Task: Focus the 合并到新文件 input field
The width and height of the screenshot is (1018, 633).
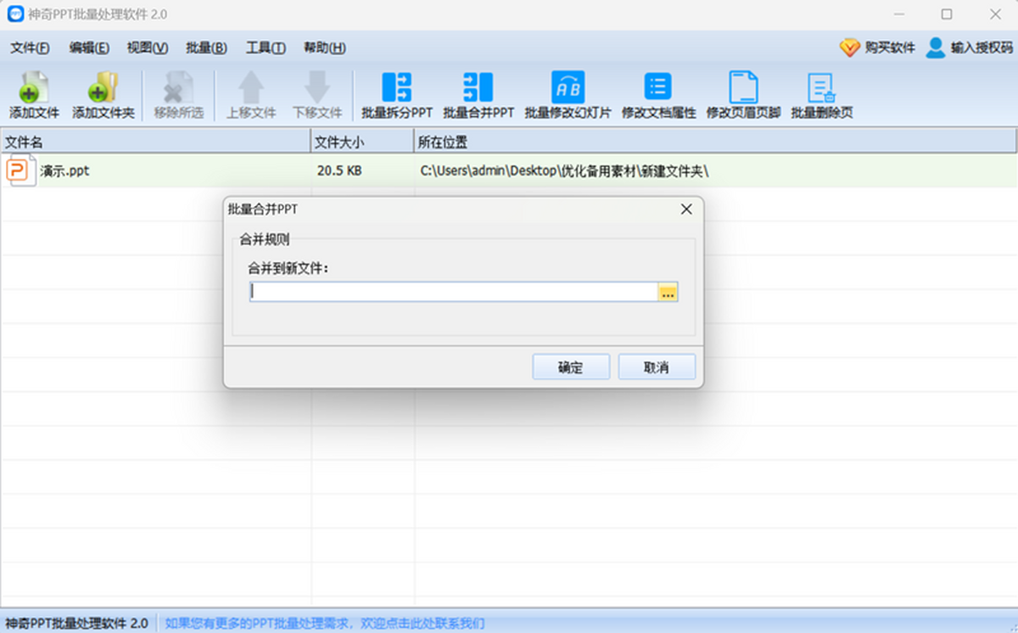Action: 454,292
